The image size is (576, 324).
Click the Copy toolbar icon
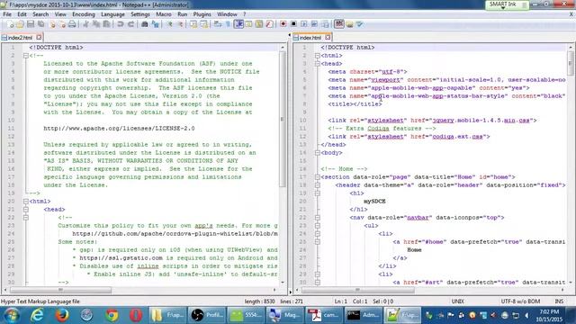tap(96, 24)
